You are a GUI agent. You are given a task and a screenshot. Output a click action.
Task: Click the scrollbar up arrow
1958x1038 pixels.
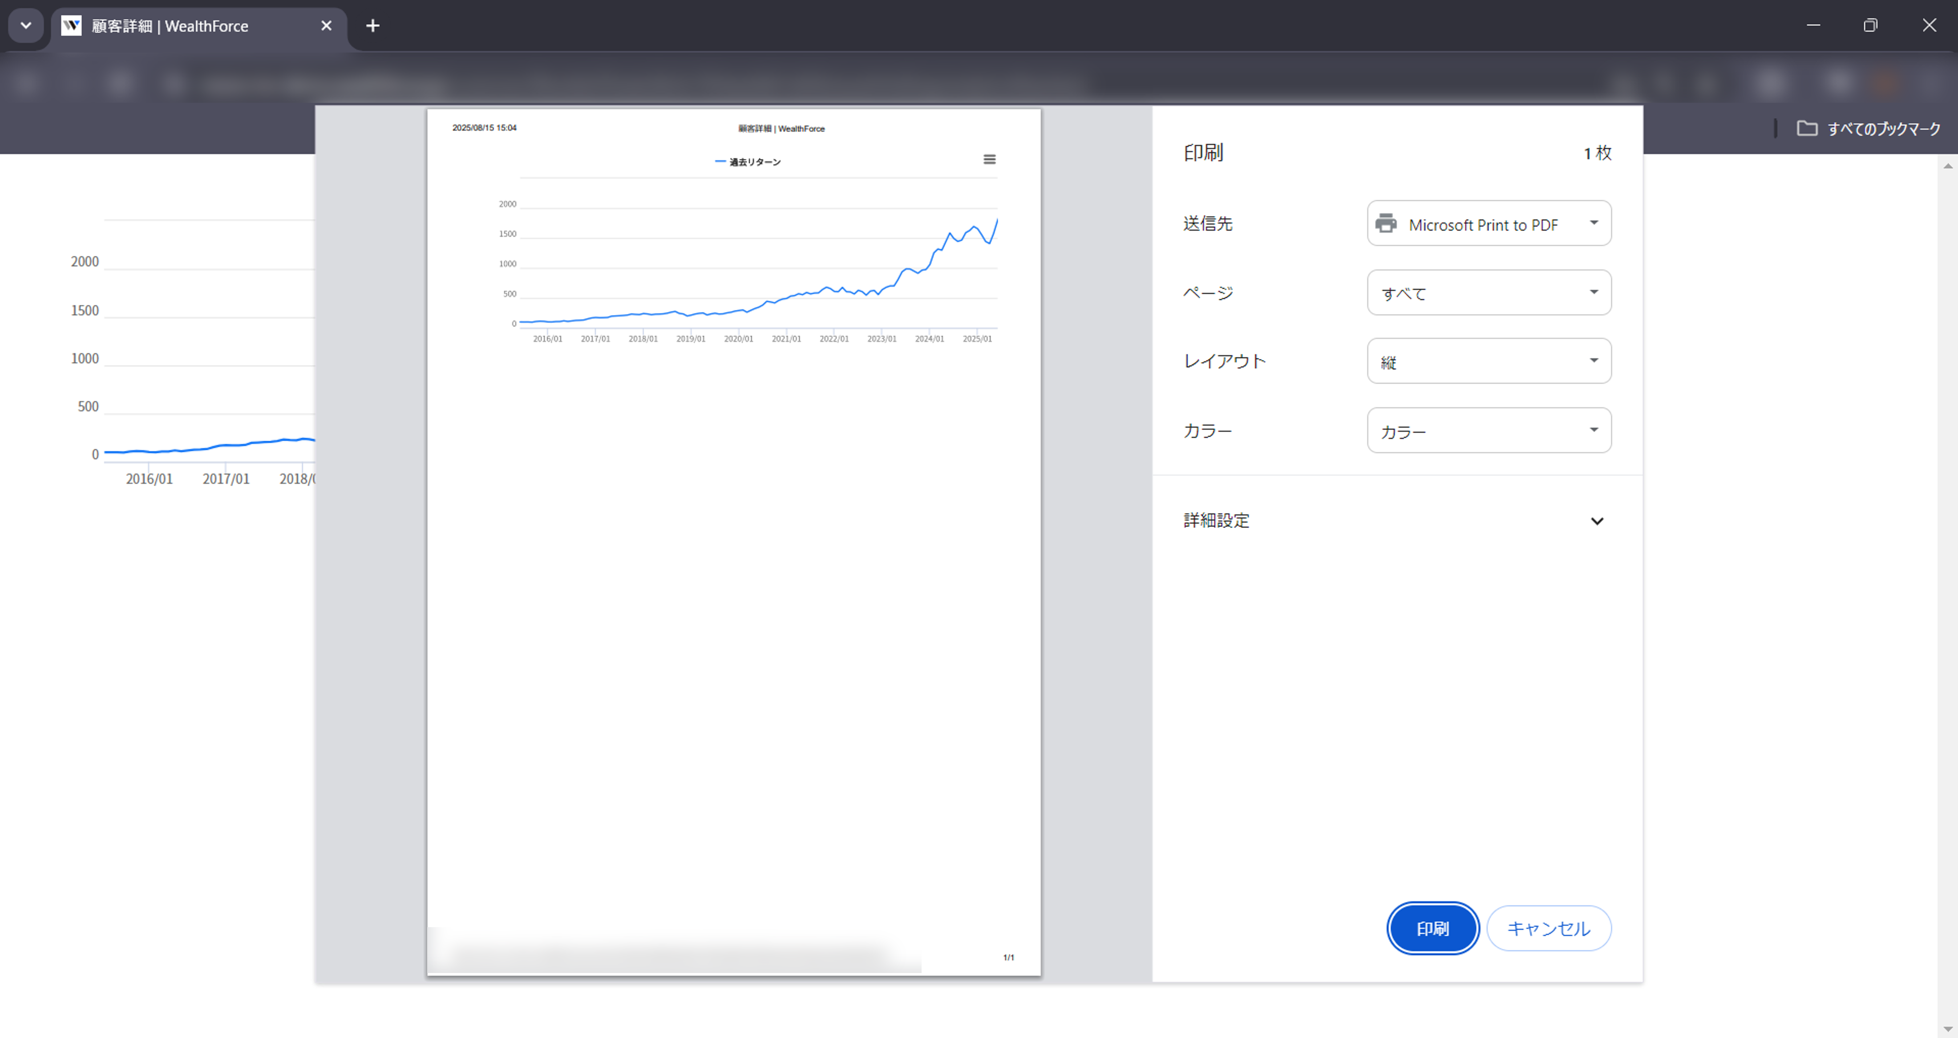tap(1948, 165)
